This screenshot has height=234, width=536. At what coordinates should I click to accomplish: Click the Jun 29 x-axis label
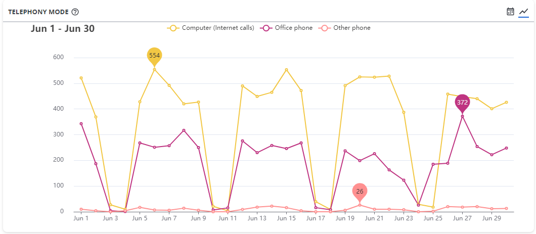492,219
